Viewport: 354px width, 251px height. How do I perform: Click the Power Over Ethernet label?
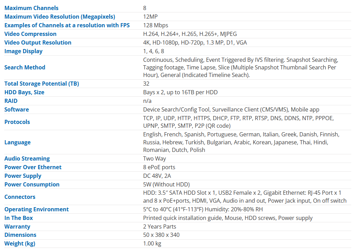(x=33, y=167)
